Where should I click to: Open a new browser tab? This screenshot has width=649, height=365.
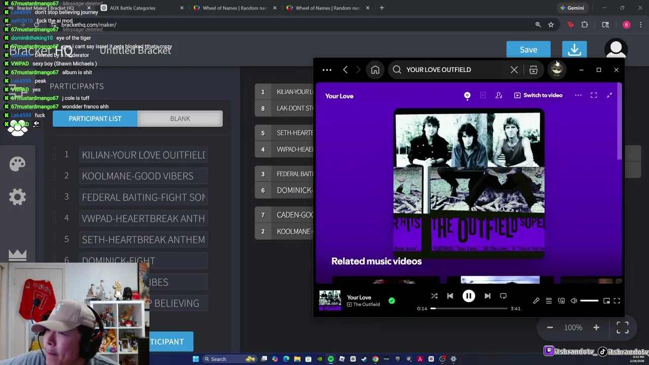[x=382, y=8]
